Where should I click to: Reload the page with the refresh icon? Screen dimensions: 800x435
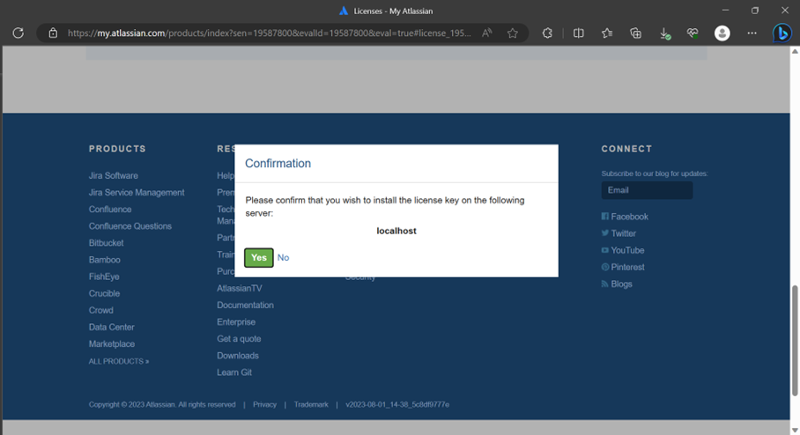pyautogui.click(x=19, y=33)
